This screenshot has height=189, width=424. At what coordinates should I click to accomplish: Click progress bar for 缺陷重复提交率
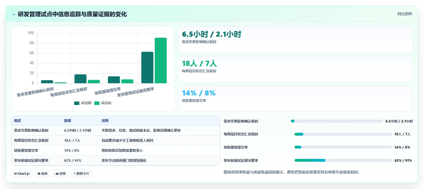pos(343,147)
